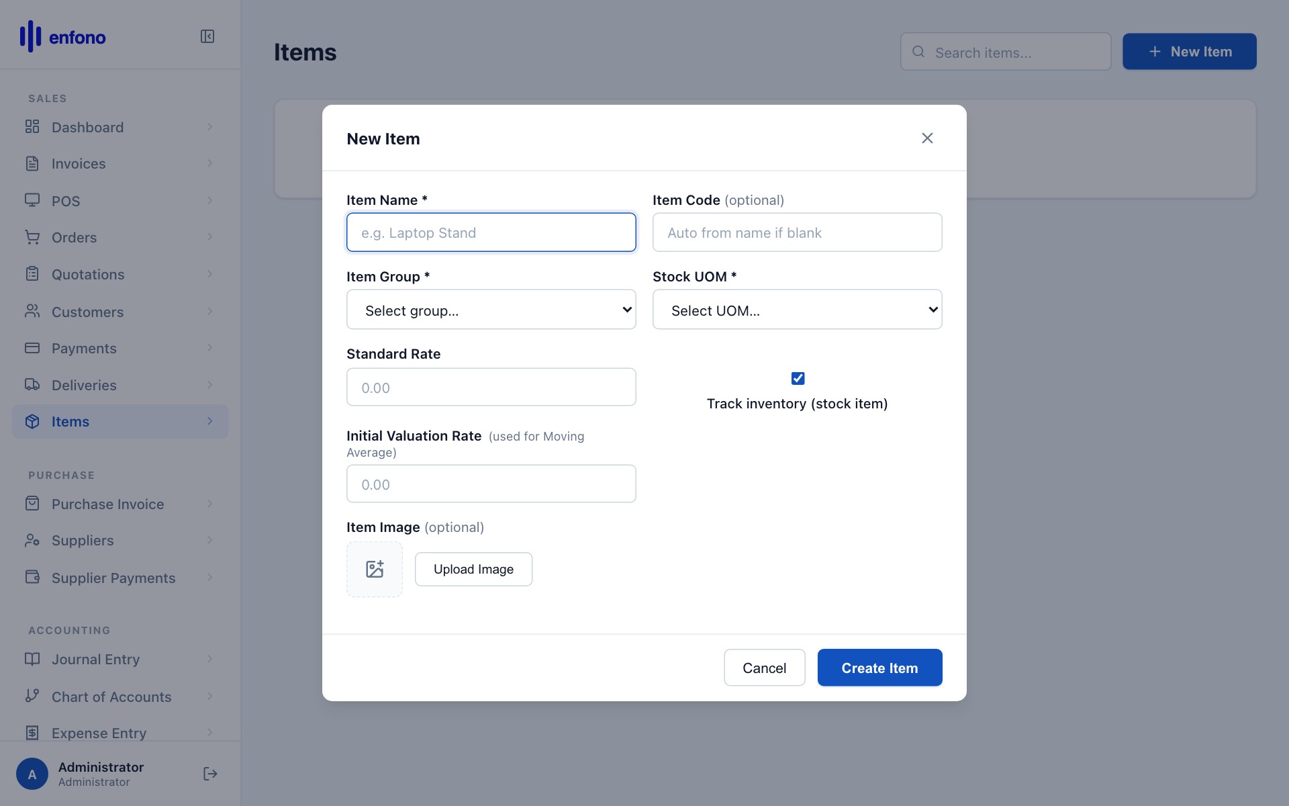This screenshot has height=806, width=1289.
Task: Open the Select UOM dropdown
Action: click(796, 310)
